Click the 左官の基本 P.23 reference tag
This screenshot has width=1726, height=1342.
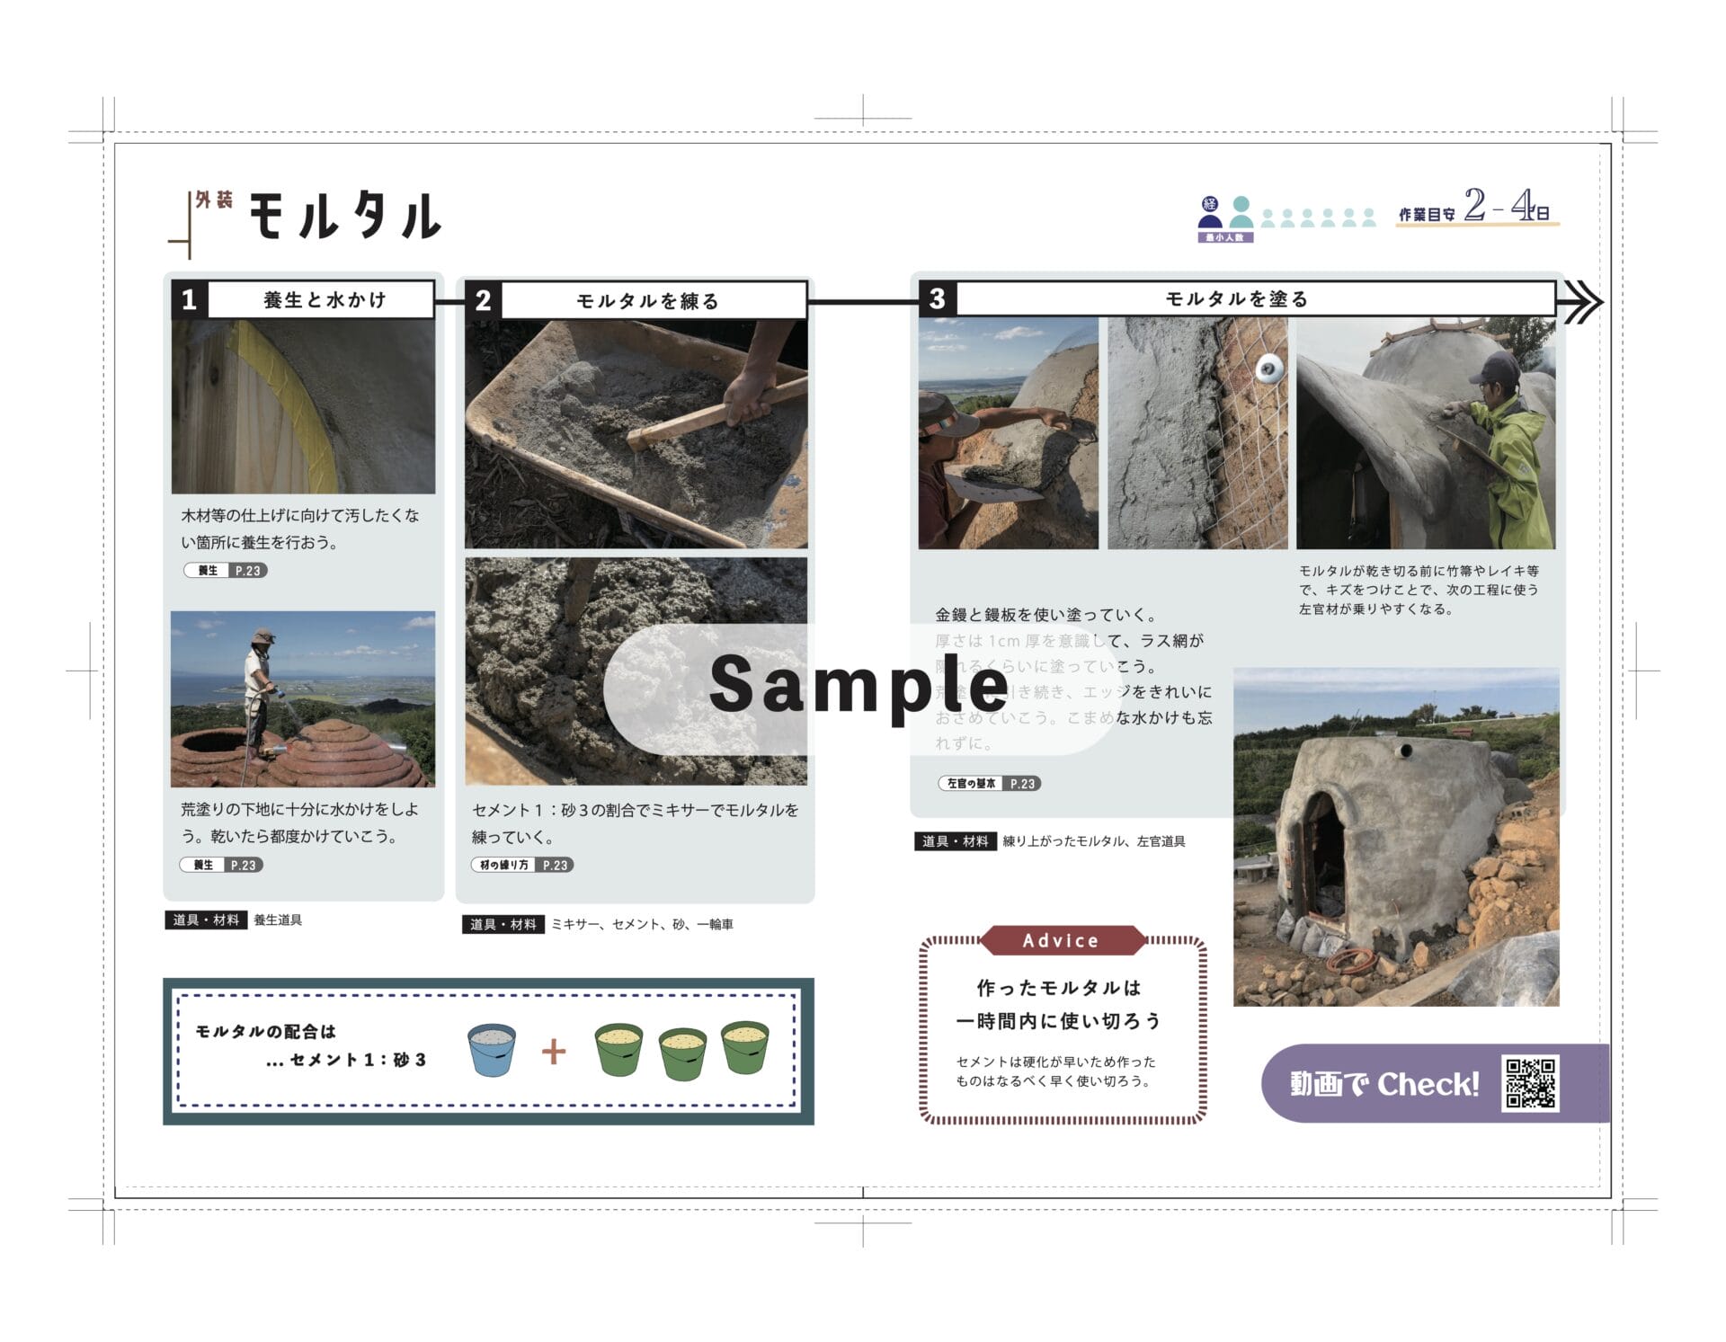(x=989, y=783)
